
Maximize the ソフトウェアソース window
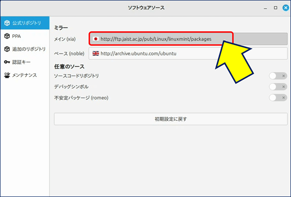coord(275,8)
